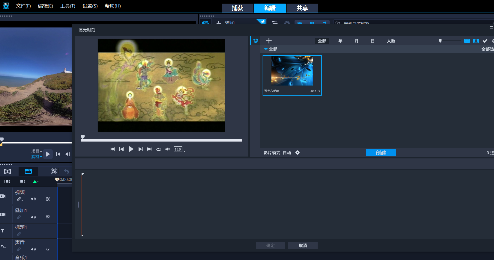Select 项目 playback mode in main preview
The width and height of the screenshot is (494, 260).
point(35,151)
